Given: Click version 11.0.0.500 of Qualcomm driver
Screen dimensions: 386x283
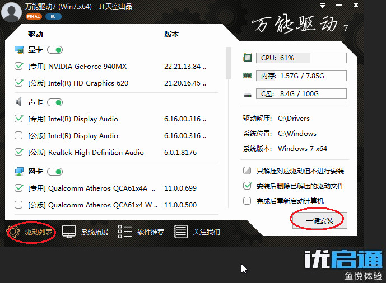Looking at the screenshot, I should 180,205.
